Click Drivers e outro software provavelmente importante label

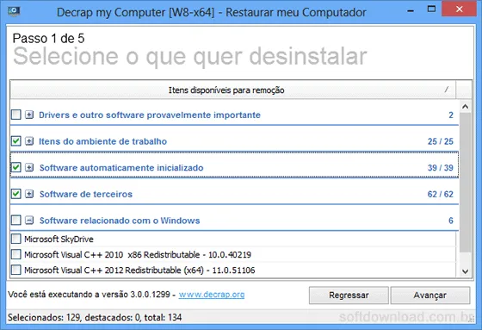[150, 115]
